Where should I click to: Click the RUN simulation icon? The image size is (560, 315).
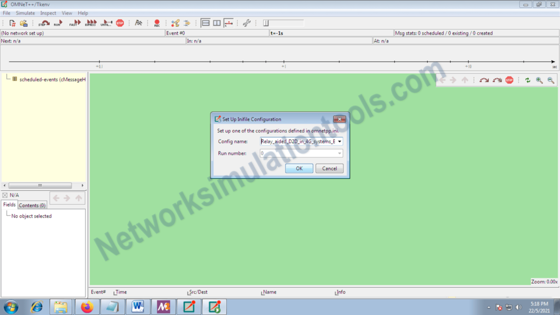pos(57,23)
